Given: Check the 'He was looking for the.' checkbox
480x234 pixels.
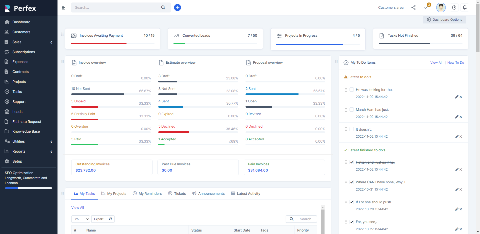Looking at the screenshot, I should coord(351,90).
